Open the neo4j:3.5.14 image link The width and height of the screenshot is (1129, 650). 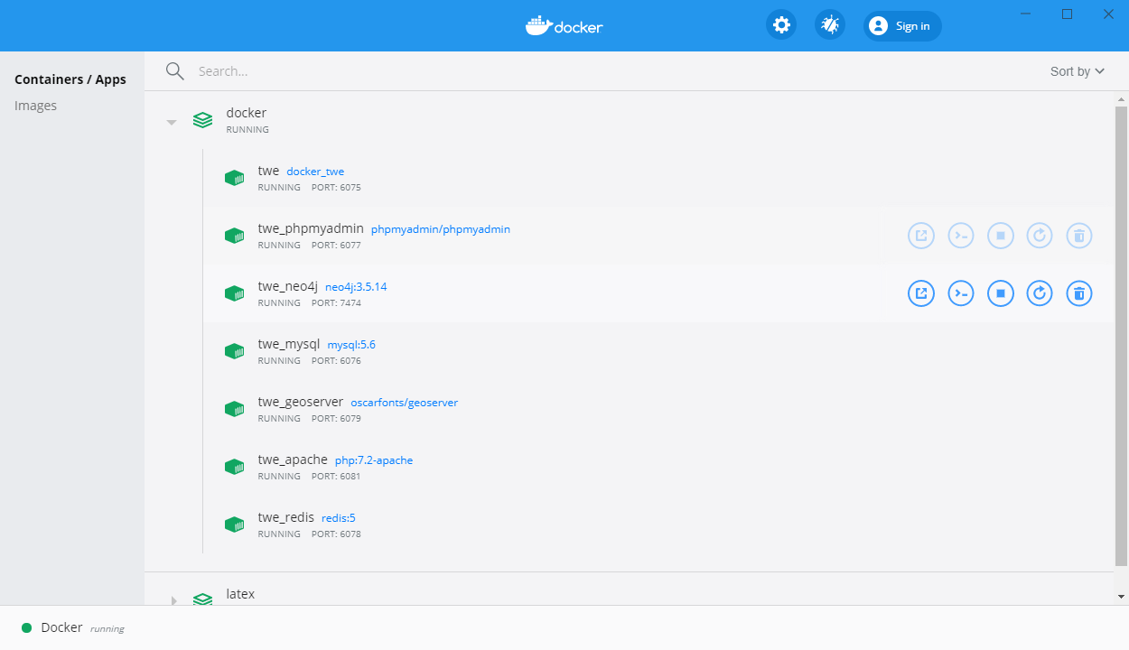pyautogui.click(x=356, y=287)
